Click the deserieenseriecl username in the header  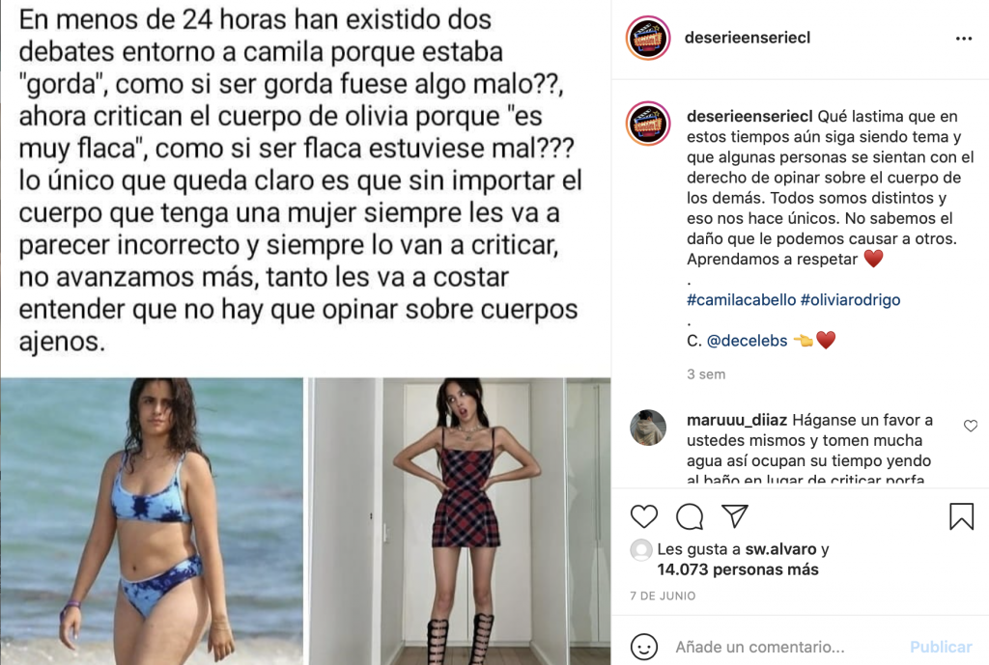pyautogui.click(x=748, y=38)
